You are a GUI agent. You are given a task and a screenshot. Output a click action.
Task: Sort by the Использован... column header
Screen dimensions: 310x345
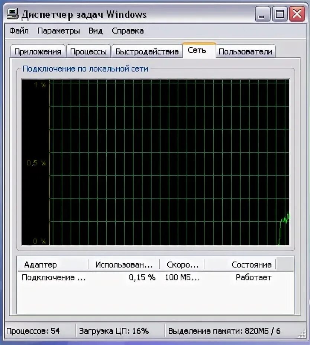(124, 264)
